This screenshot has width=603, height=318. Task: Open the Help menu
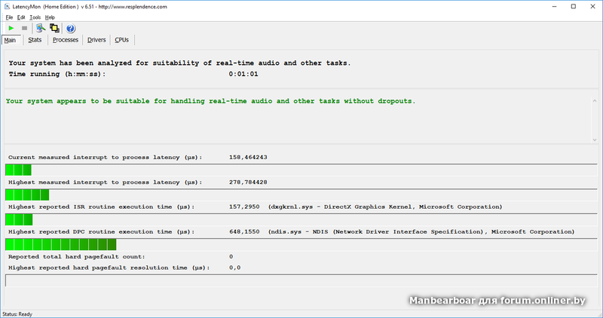click(50, 17)
